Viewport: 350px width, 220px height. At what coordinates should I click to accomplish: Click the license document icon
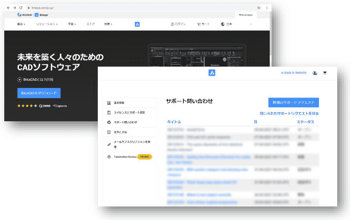tap(109, 113)
